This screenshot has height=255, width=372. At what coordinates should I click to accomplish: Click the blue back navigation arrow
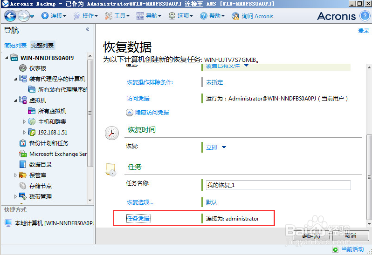[10, 16]
